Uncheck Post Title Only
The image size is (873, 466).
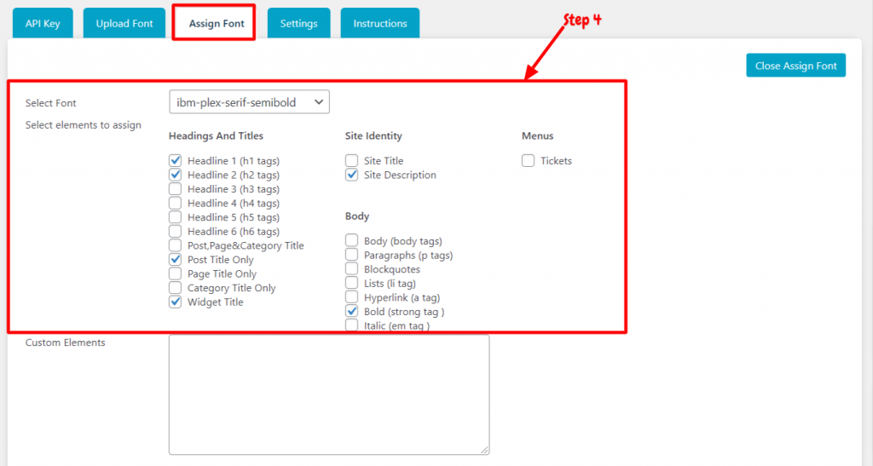tap(176, 260)
